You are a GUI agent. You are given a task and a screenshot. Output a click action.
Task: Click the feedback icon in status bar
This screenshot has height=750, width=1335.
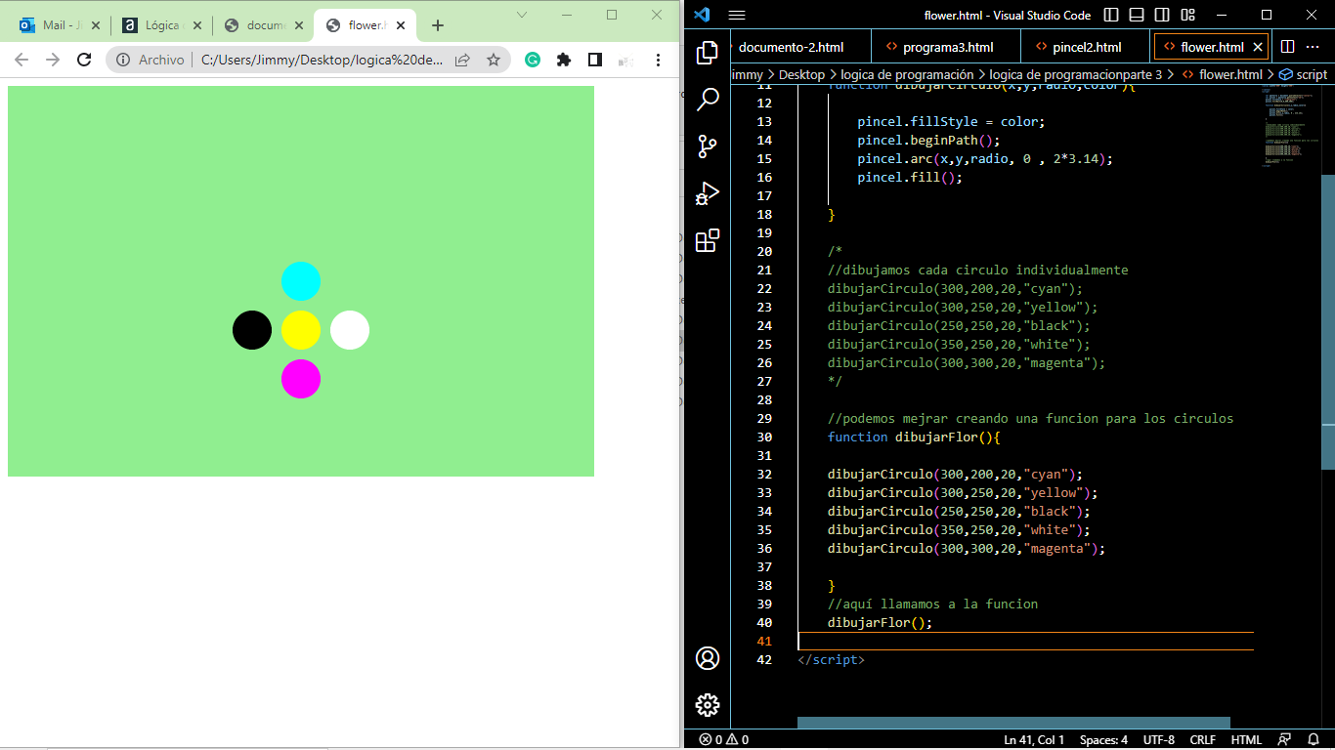pyautogui.click(x=1284, y=740)
